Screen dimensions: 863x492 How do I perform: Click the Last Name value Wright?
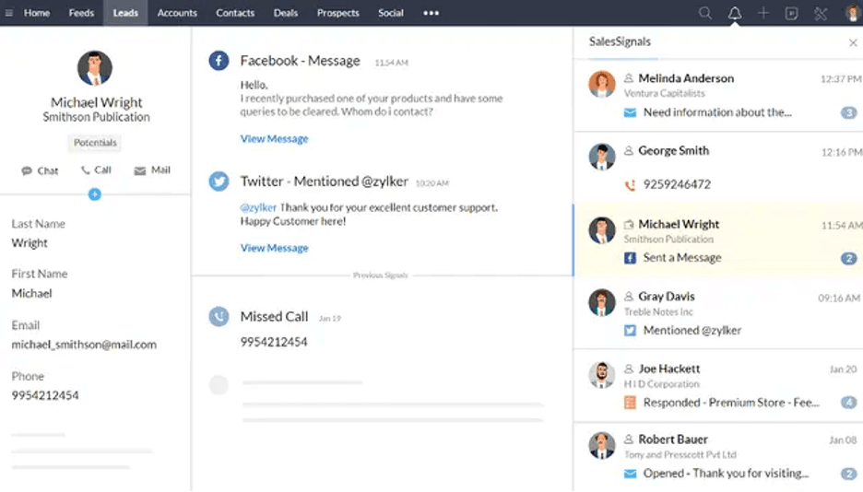click(x=30, y=243)
